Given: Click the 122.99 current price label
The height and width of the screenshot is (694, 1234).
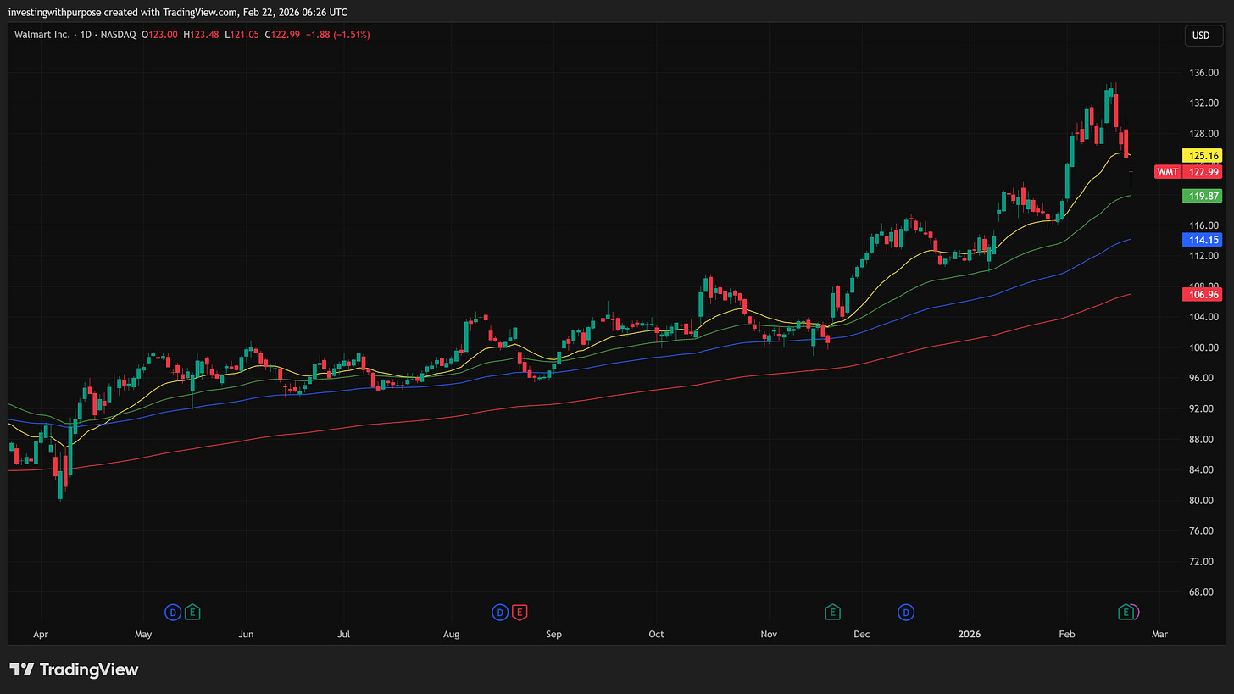Looking at the screenshot, I should (x=1202, y=172).
